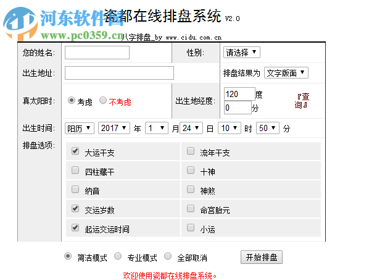This screenshot has height=280, width=377.
Task: Click the 出生地址 birthplace input field
Action: (x=119, y=73)
